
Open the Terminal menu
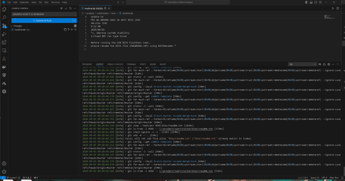click(55, 2)
